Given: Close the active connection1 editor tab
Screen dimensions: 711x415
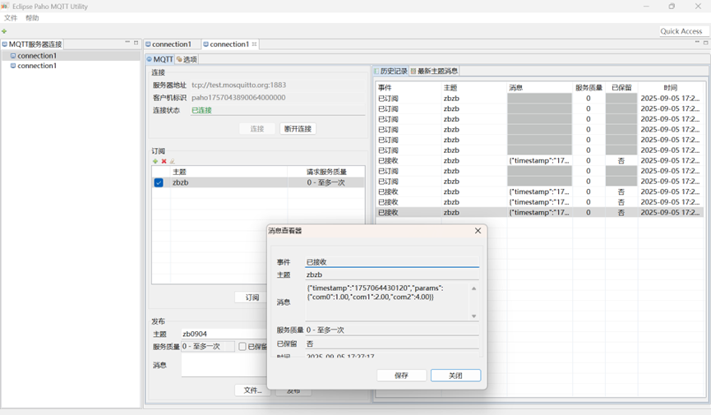Looking at the screenshot, I should tap(255, 44).
